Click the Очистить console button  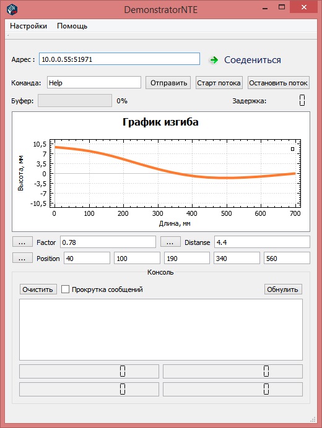coord(38,289)
